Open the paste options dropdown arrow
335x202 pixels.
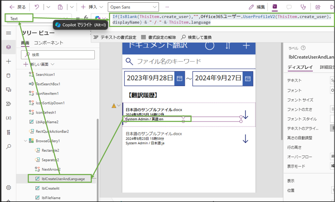(x=72, y=7)
